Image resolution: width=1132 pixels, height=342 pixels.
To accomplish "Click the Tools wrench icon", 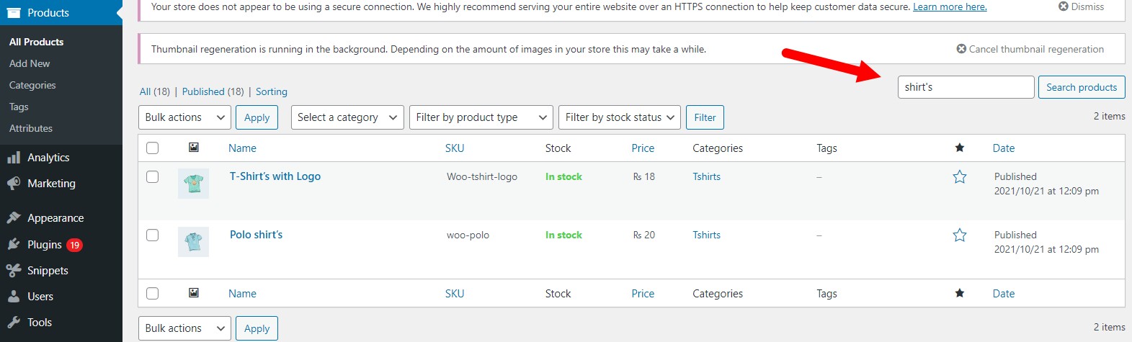I will point(14,323).
